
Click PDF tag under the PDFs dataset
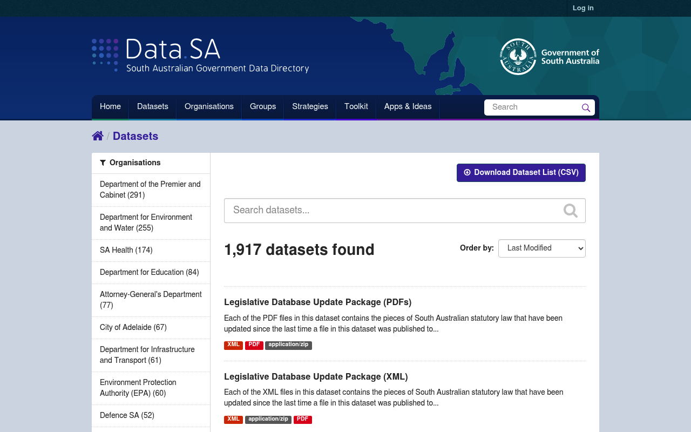coord(254,345)
